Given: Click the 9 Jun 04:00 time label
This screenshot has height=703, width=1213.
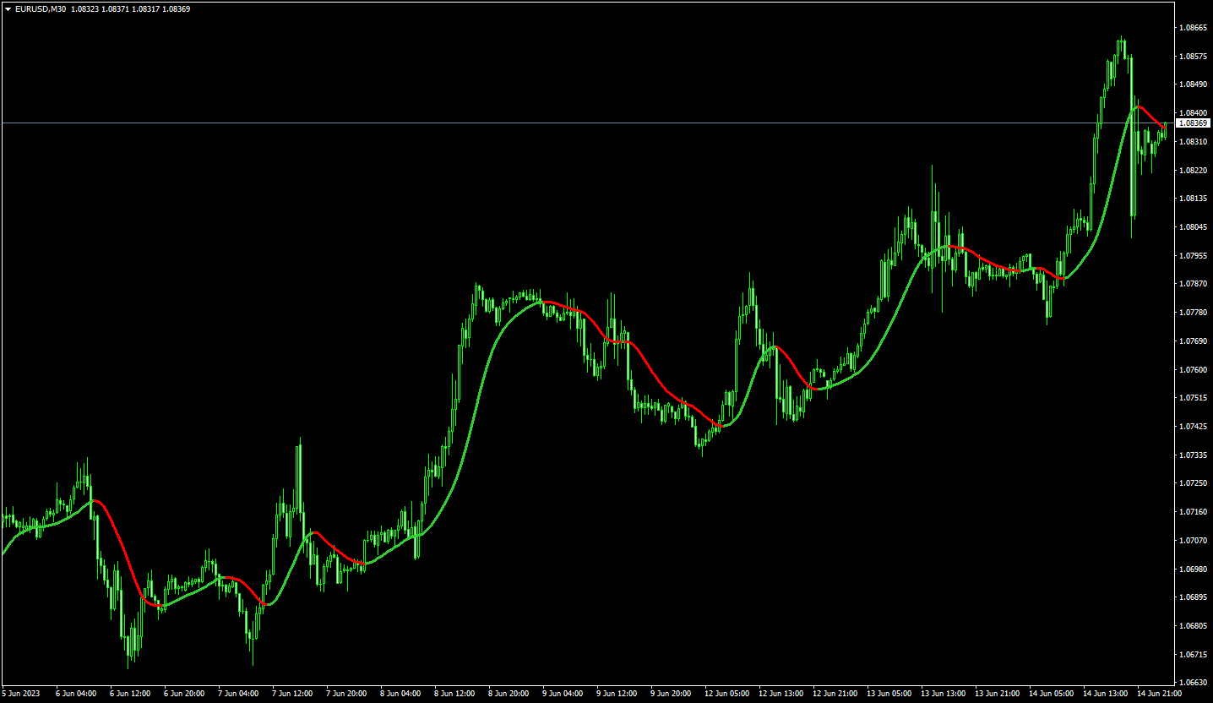Looking at the screenshot, I should point(563,694).
